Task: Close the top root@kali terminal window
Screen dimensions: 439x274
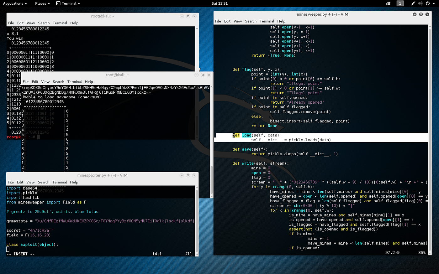Action: (x=194, y=16)
